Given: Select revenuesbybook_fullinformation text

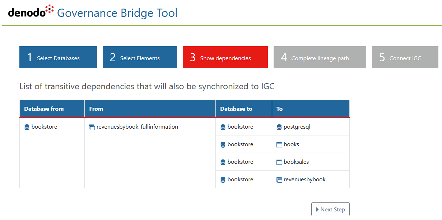Looking at the screenshot, I should point(137,127).
